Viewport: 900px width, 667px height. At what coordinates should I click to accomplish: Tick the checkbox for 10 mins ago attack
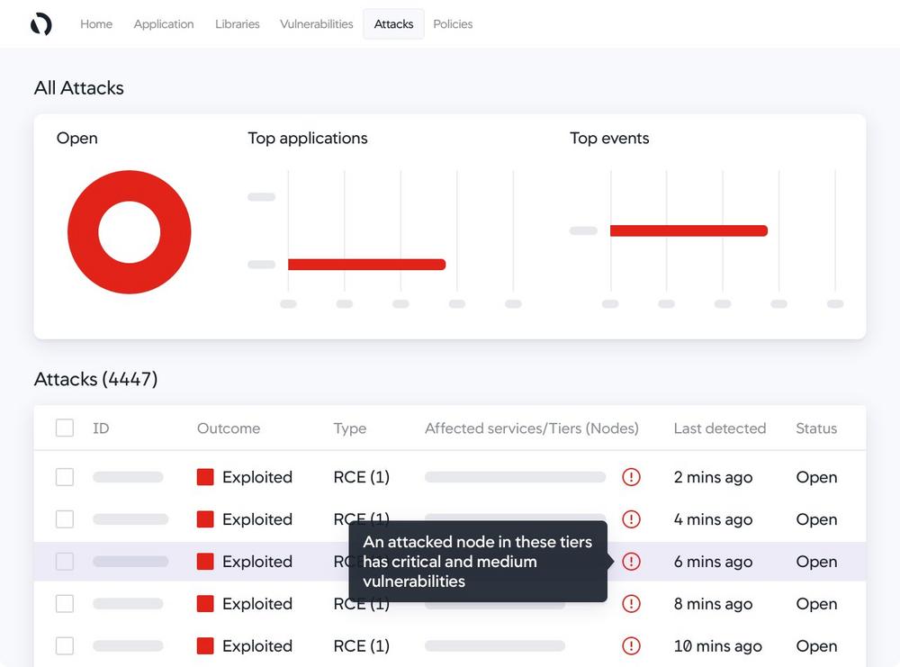pyautogui.click(x=65, y=646)
